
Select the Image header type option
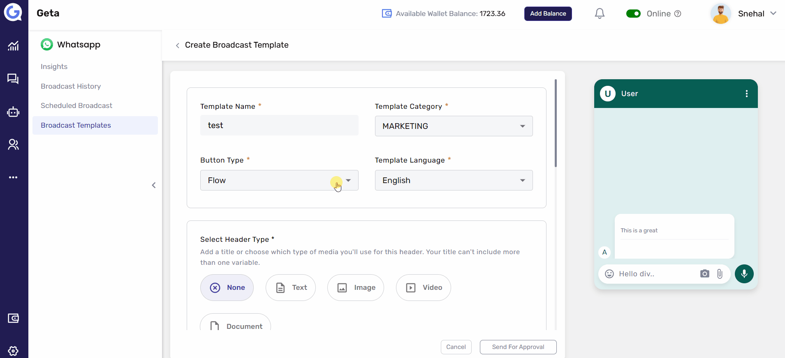[356, 287]
